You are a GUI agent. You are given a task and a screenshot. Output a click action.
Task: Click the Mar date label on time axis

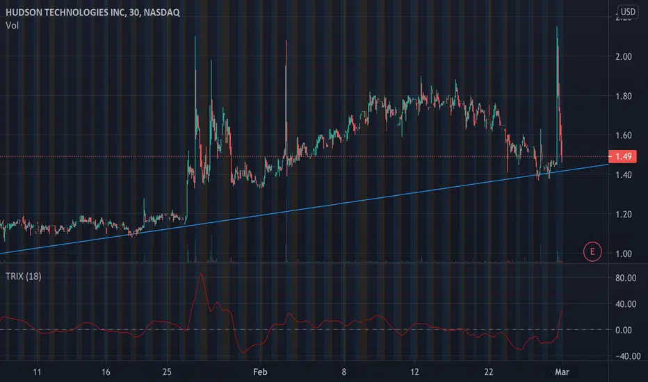coord(562,372)
